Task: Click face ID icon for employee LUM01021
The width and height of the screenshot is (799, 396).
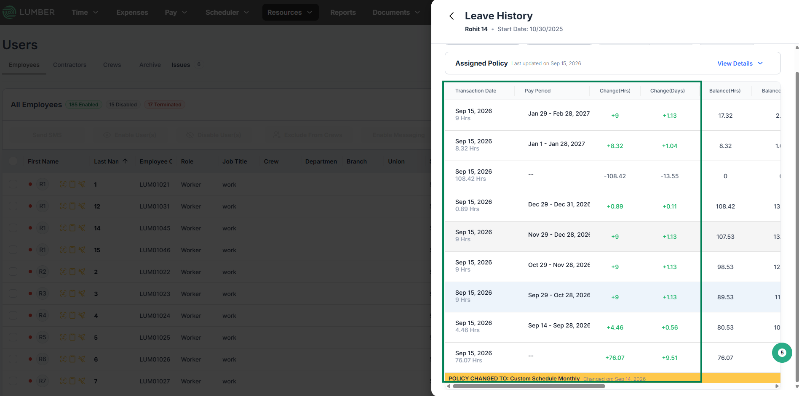Action: pyautogui.click(x=63, y=184)
